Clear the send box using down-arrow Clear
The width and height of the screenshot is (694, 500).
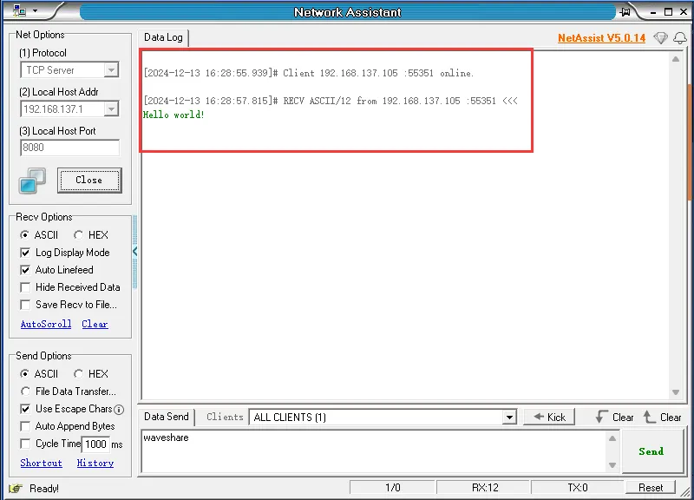coord(614,418)
